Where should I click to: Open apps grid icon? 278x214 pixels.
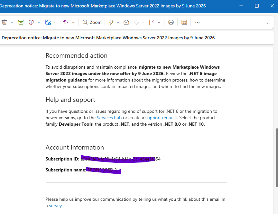(x=184, y=22)
